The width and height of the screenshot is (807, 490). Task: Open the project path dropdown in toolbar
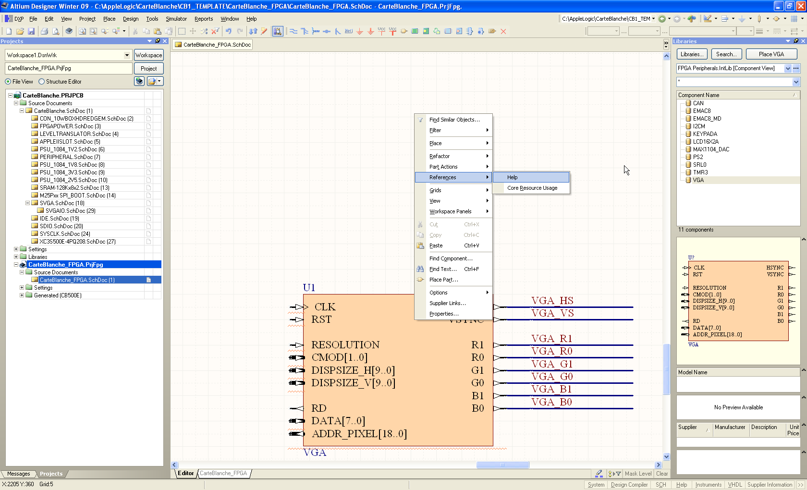click(653, 19)
